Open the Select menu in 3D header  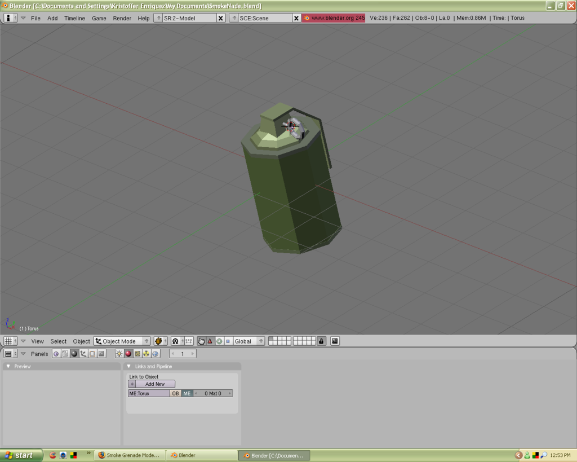59,341
